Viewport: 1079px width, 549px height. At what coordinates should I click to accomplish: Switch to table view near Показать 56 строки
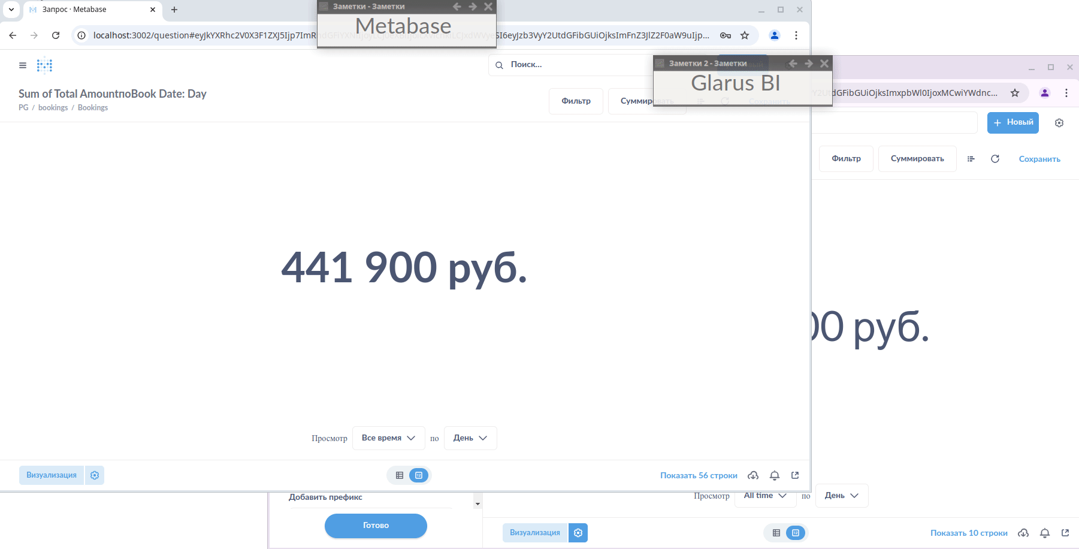click(400, 475)
